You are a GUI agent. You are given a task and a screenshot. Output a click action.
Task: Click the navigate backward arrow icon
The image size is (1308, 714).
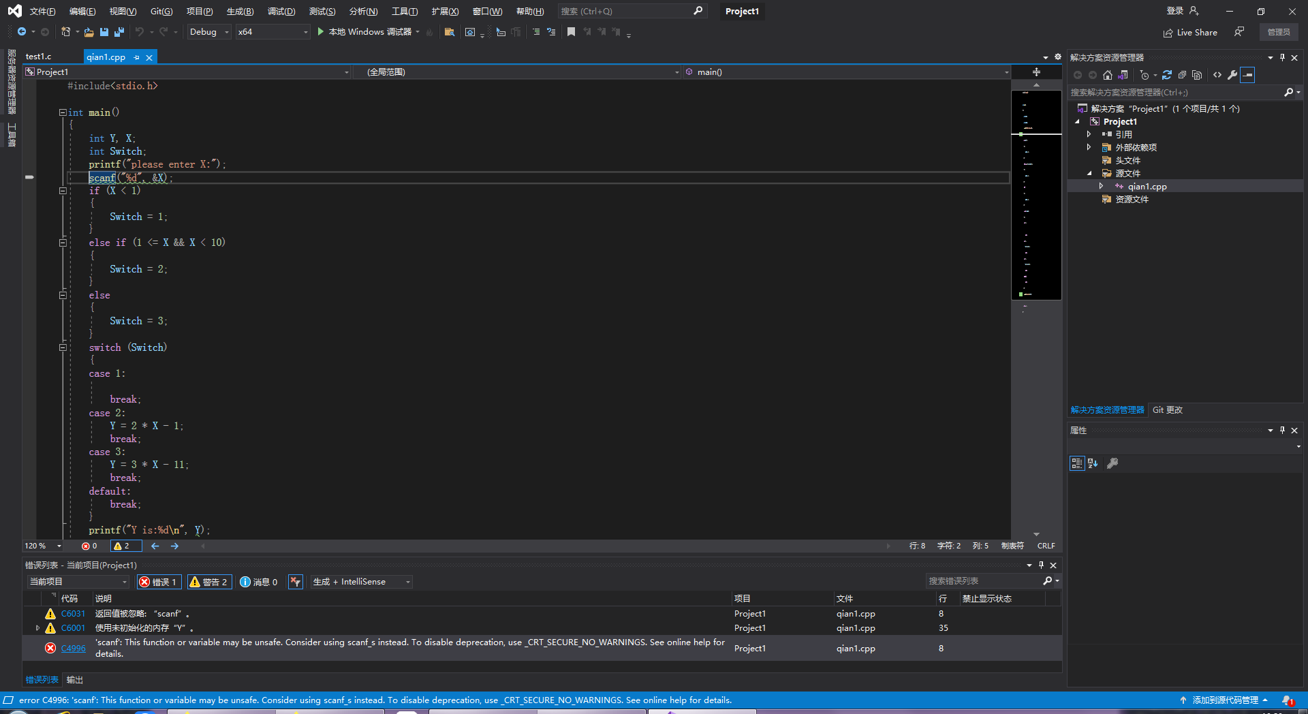point(21,32)
